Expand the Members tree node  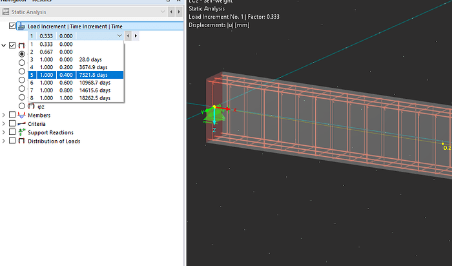point(4,115)
